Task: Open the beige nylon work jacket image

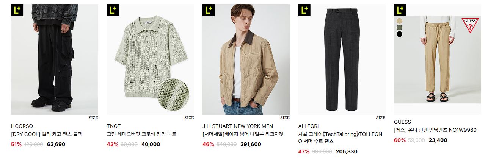Action: click(x=246, y=59)
